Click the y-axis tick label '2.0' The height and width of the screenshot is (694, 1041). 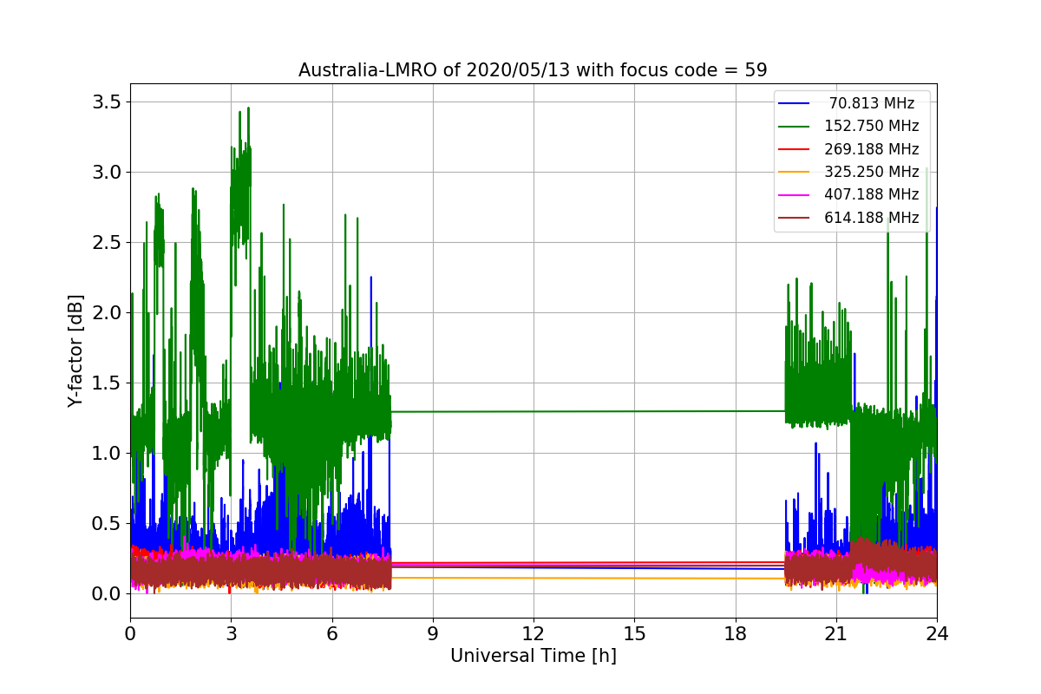point(108,313)
